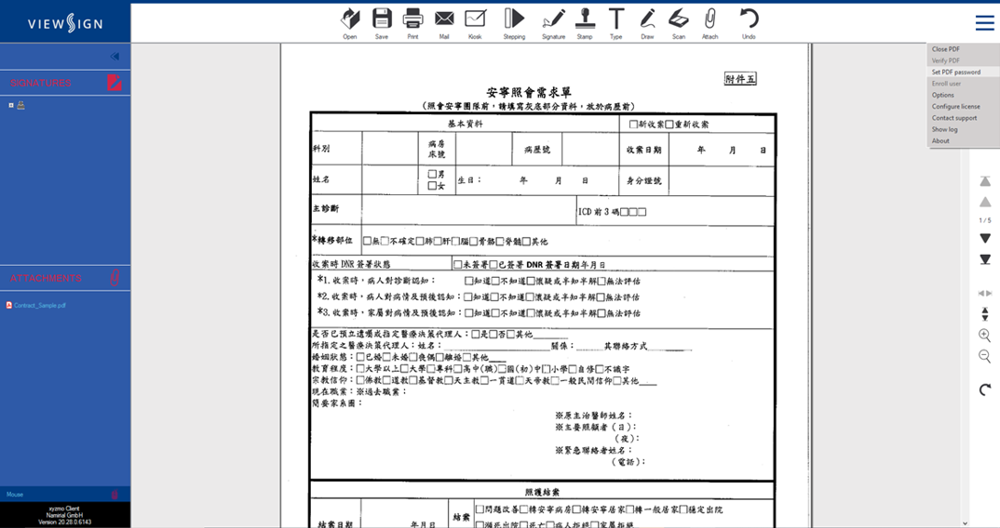Launch Kiosk mode from toolbar

tap(475, 23)
